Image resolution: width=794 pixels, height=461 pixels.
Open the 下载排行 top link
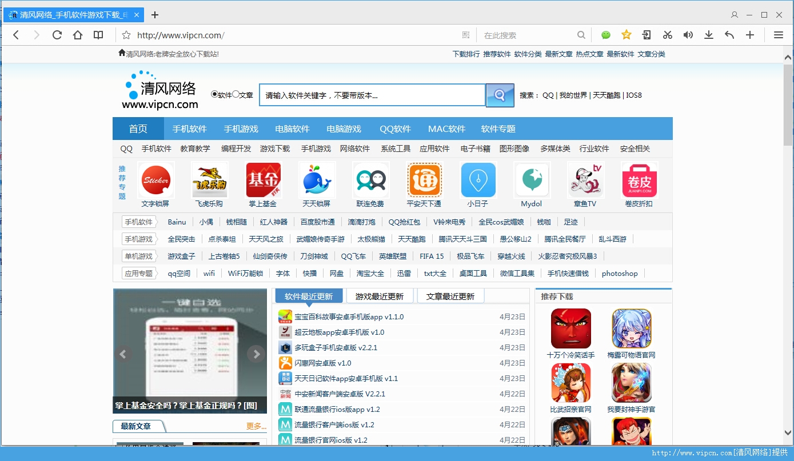[x=466, y=54]
